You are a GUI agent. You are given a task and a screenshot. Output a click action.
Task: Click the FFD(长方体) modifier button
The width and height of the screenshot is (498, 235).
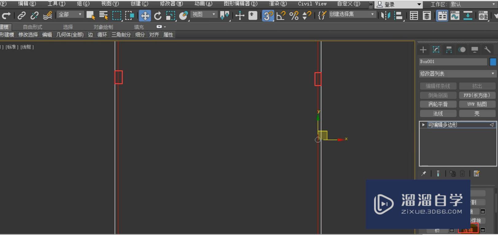point(477,96)
